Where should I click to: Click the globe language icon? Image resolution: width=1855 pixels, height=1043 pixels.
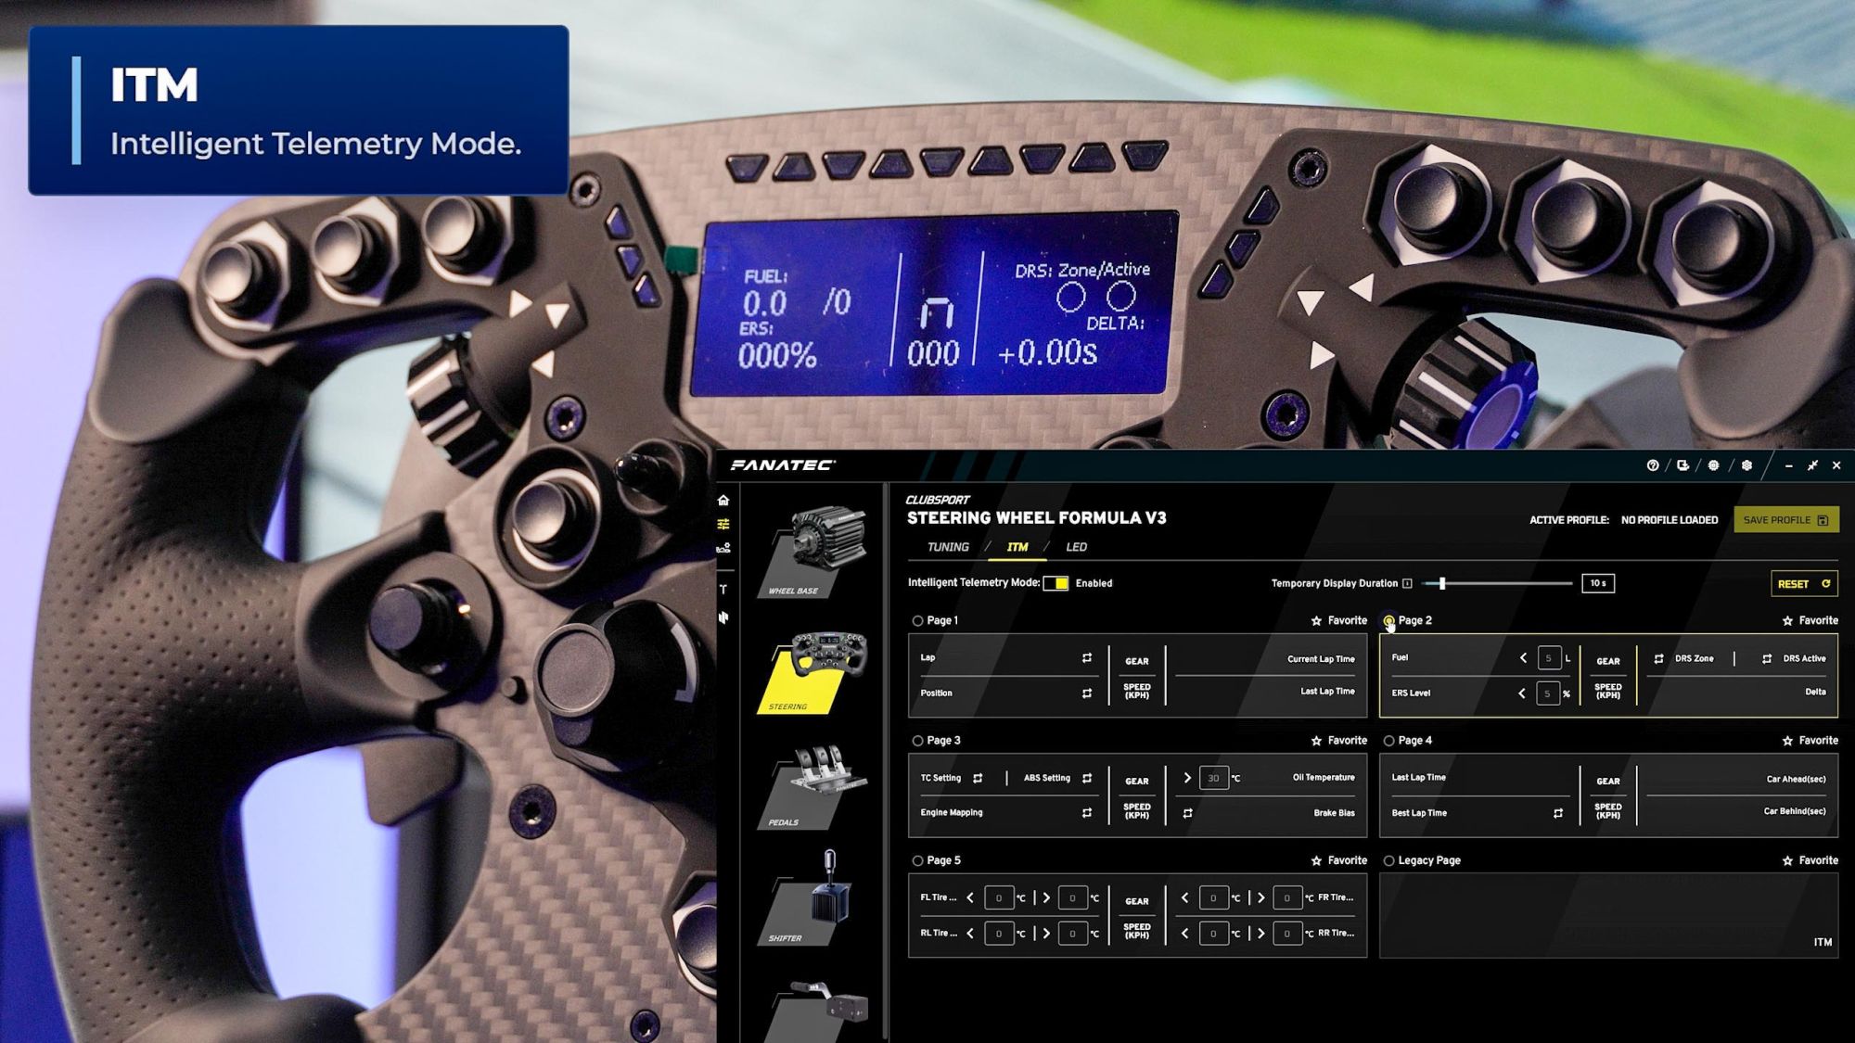pyautogui.click(x=1713, y=465)
